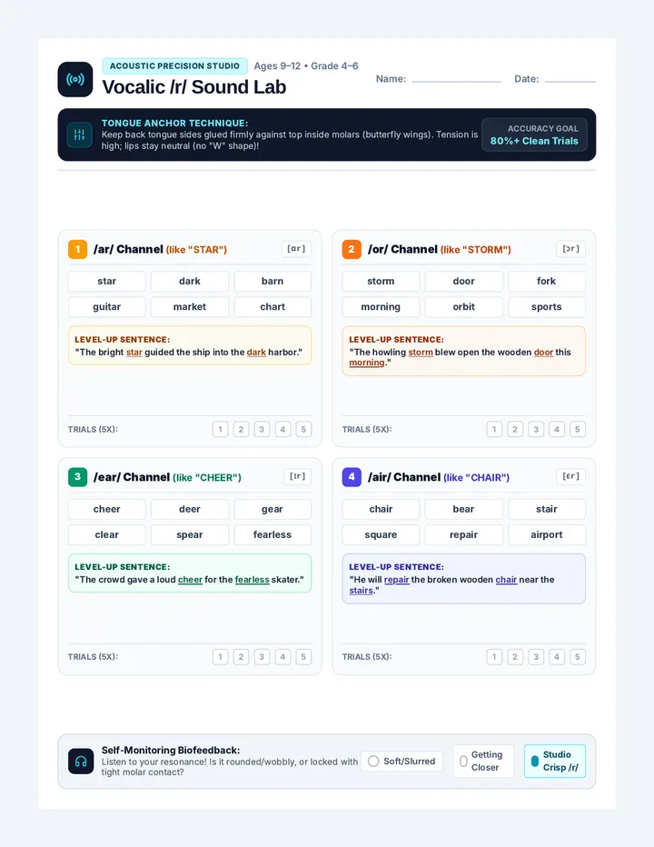Viewport: 654px width, 847px height.
Task: Click the word chip "guitar"
Action: point(107,307)
